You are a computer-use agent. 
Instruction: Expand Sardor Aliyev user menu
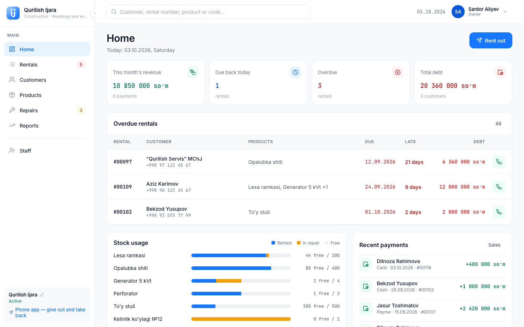pos(505,12)
